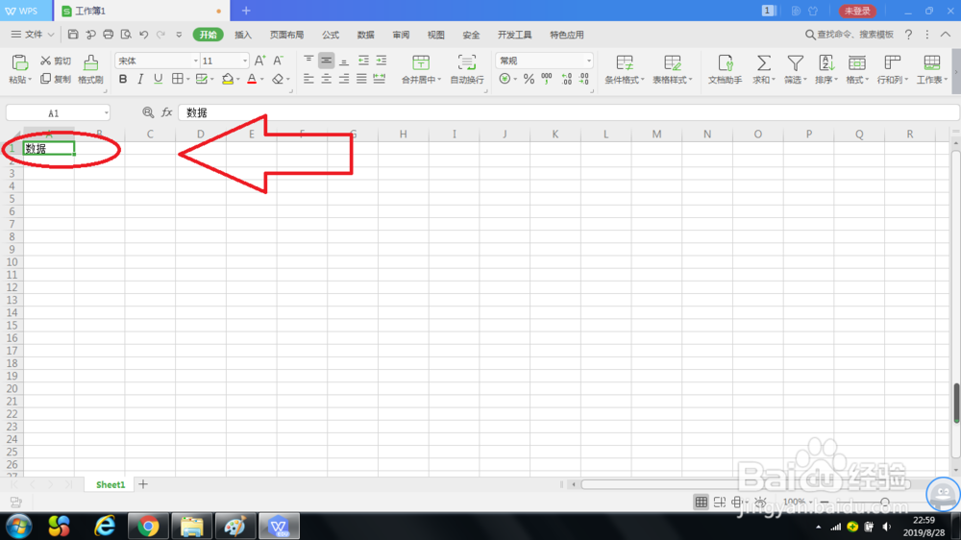The height and width of the screenshot is (540, 961).
Task: Toggle Bold formatting
Action: [x=123, y=79]
